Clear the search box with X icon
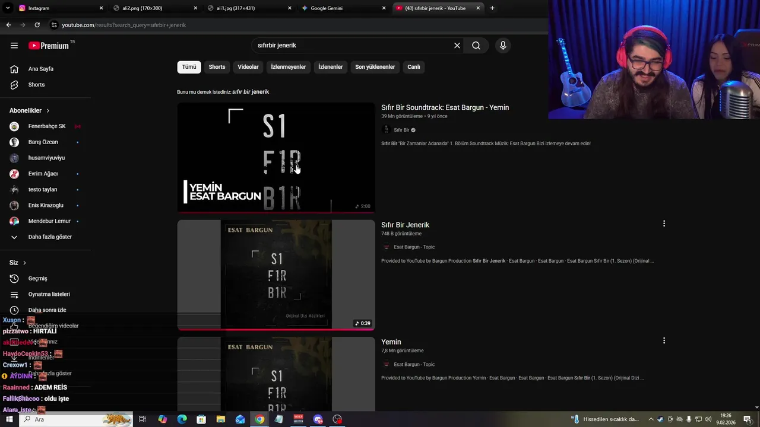This screenshot has width=760, height=427. coord(457,46)
